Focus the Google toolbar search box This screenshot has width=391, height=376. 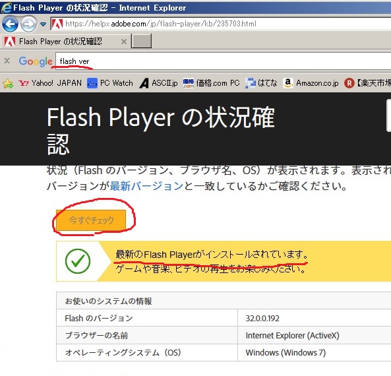click(x=223, y=61)
